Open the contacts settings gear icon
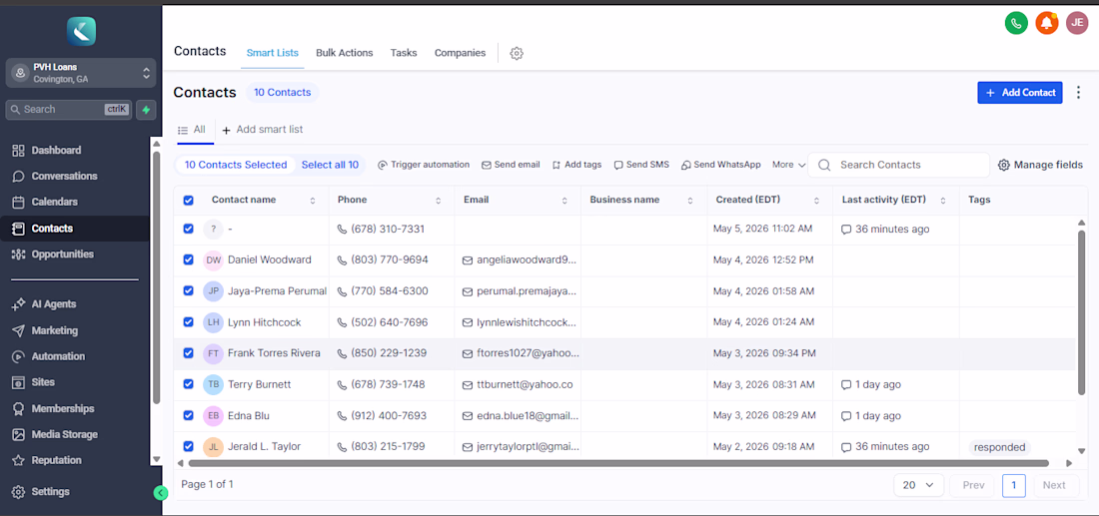1099x516 pixels. pyautogui.click(x=517, y=53)
